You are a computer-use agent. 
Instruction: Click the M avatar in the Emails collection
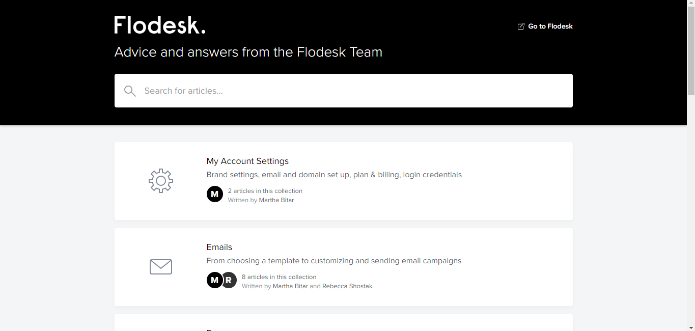click(214, 280)
